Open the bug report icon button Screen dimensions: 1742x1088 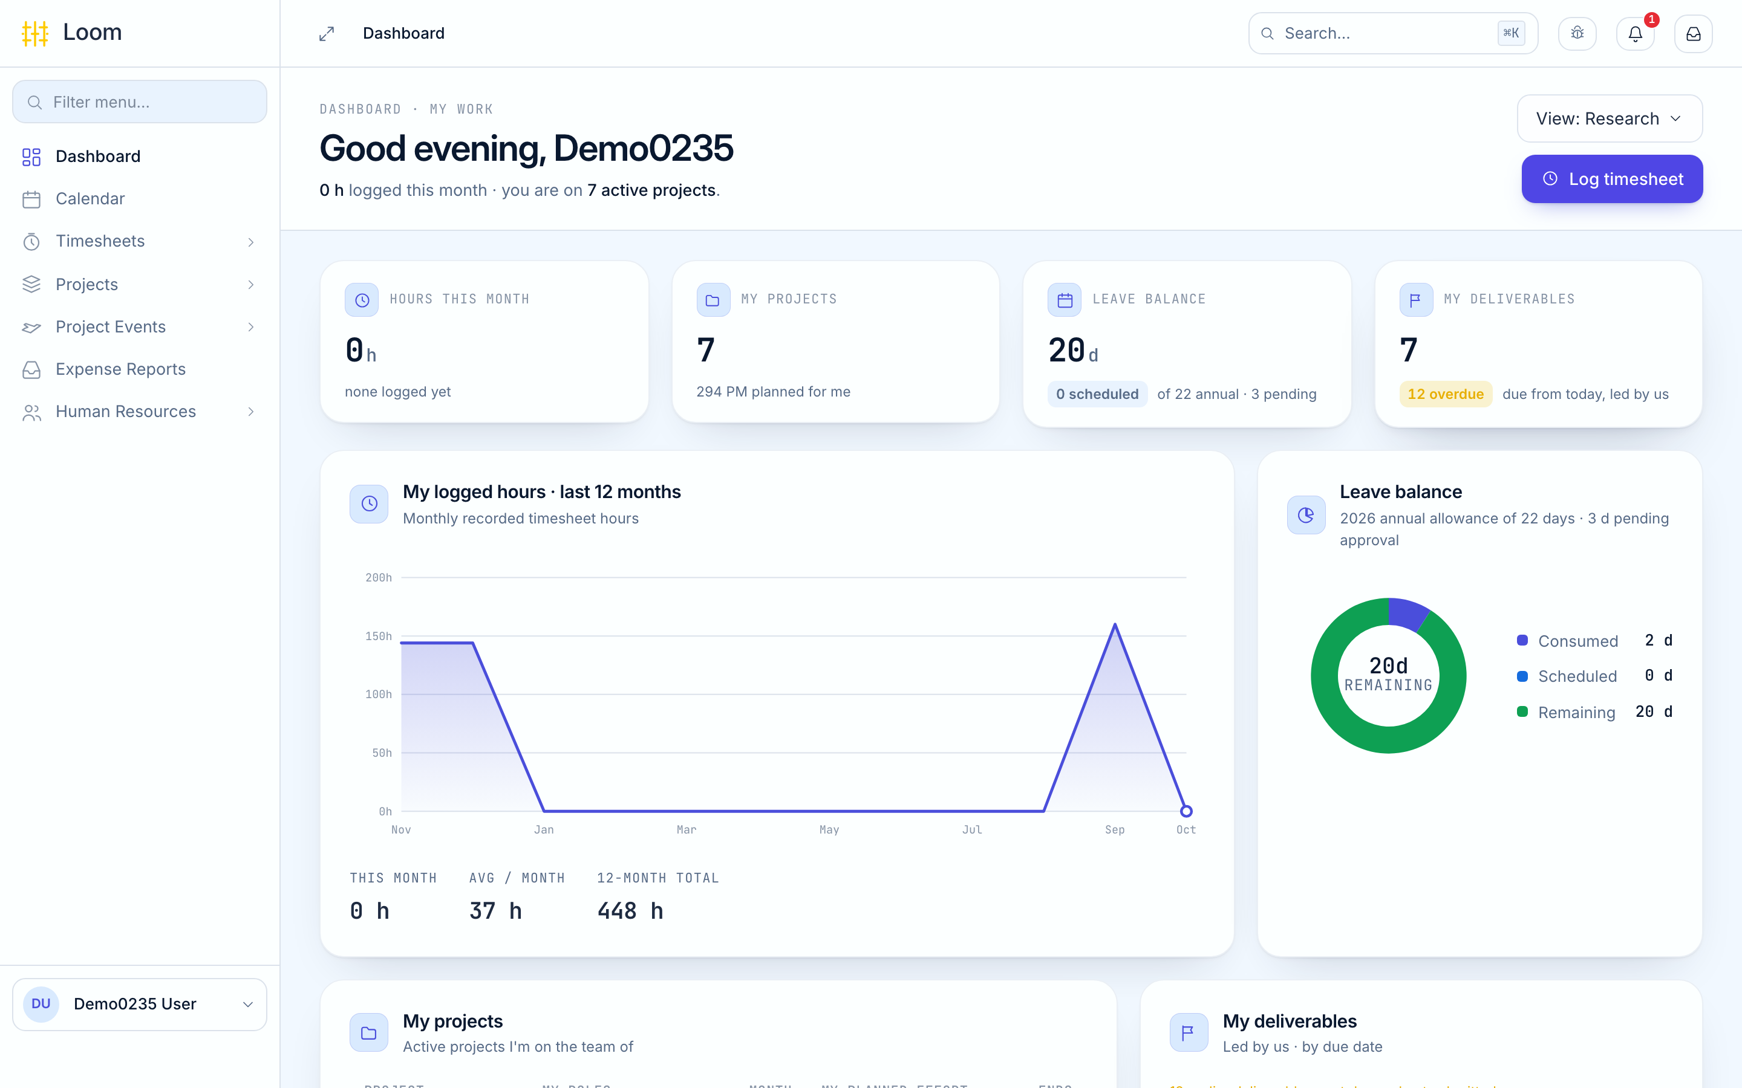point(1577,33)
